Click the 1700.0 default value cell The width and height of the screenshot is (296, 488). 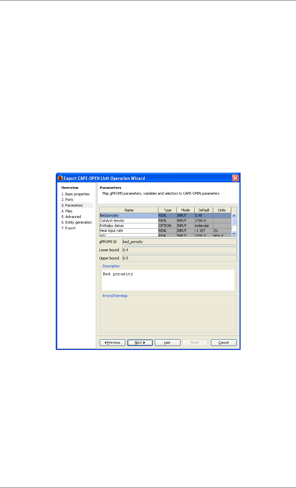click(x=204, y=220)
